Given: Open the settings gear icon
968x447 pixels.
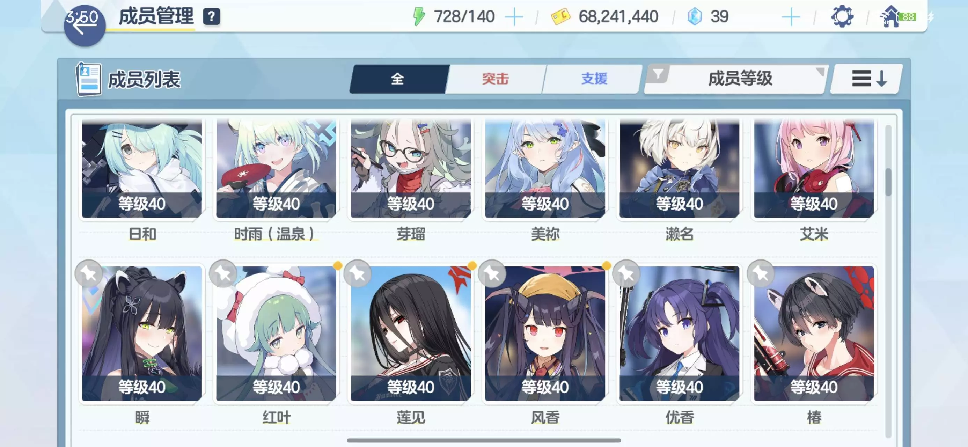Looking at the screenshot, I should pyautogui.click(x=842, y=16).
